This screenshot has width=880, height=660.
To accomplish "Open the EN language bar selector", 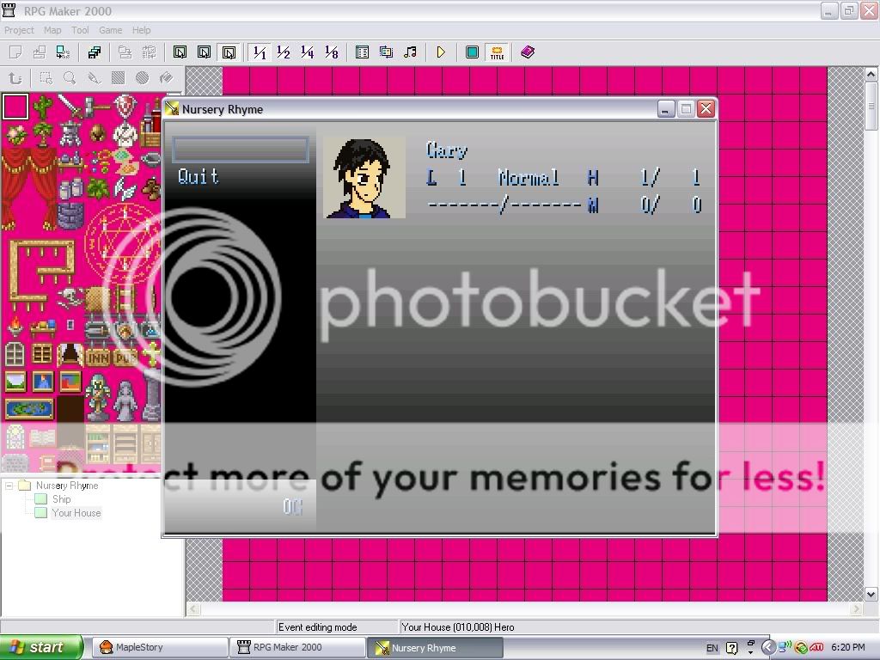I will [x=712, y=647].
